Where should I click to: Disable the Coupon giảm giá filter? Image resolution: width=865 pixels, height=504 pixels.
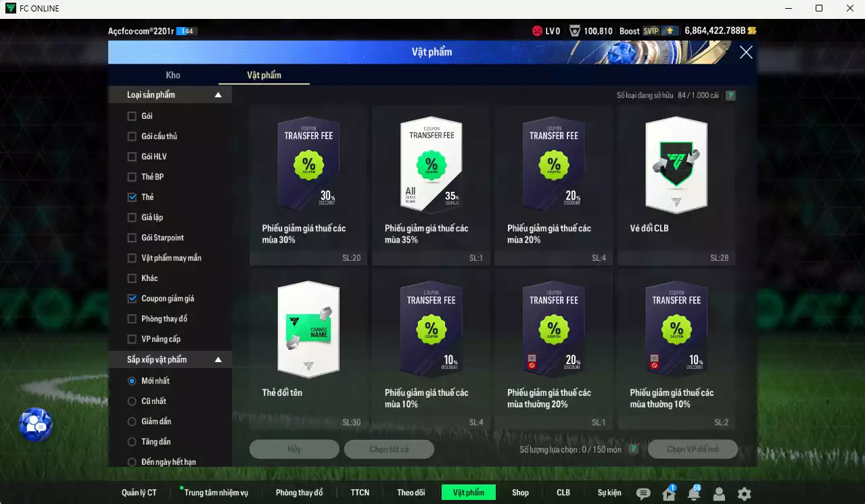[x=132, y=299]
